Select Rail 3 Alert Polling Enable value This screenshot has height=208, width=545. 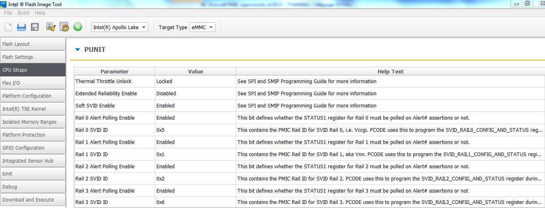[x=195, y=191]
